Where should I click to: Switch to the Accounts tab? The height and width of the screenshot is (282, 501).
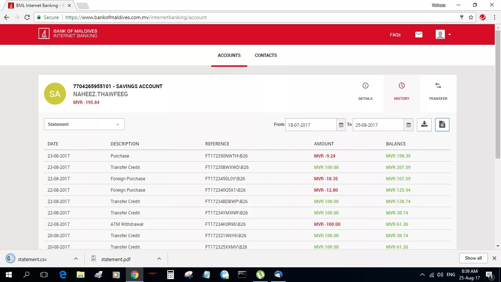click(x=229, y=55)
